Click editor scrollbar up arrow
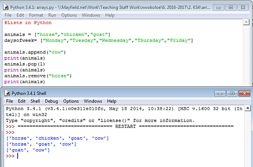This screenshot has height=167, width=253. (246, 22)
